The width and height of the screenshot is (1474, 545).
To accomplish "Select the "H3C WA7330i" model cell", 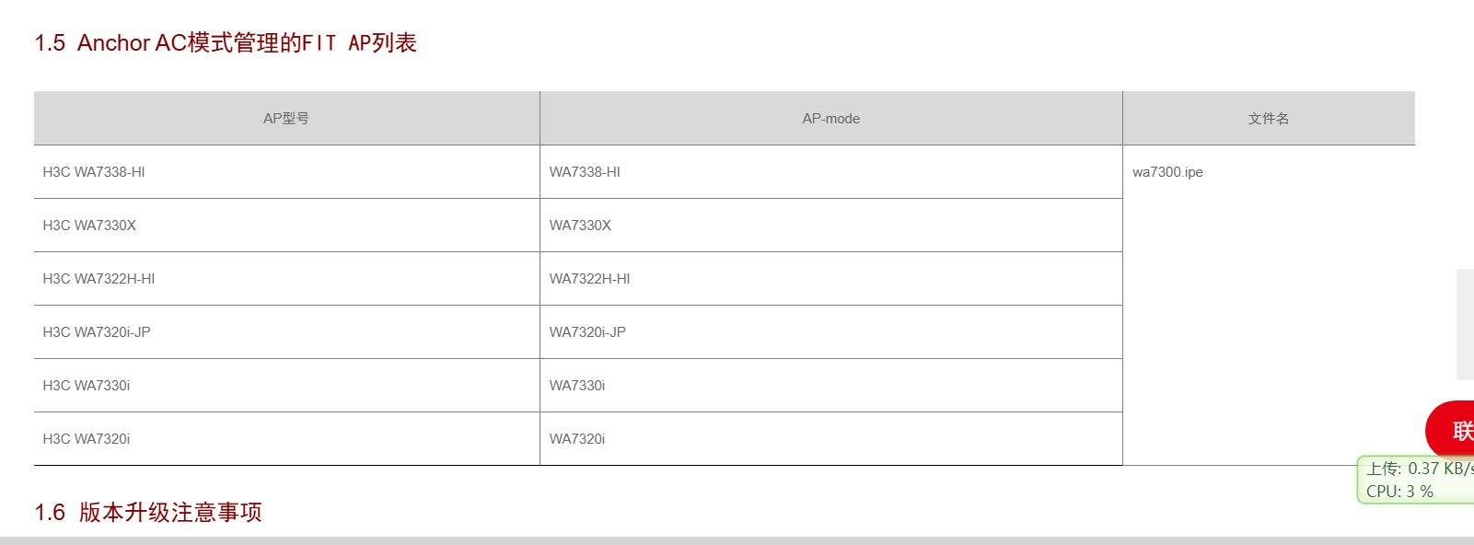I will (x=87, y=386).
